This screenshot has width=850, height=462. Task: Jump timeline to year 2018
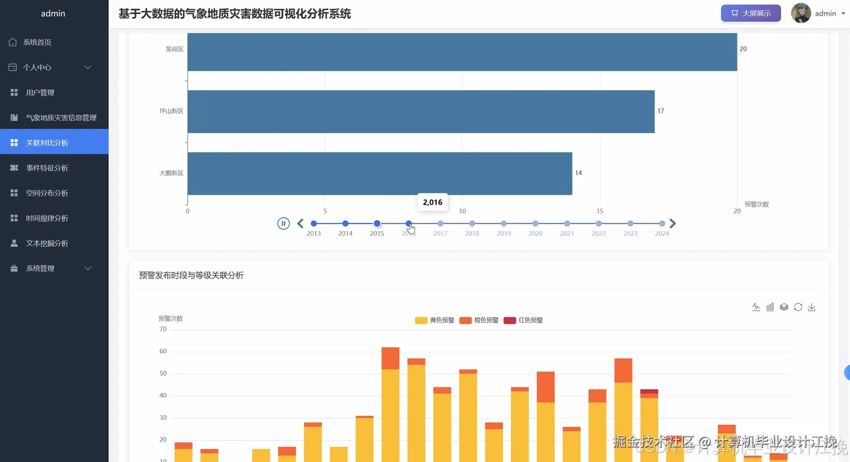tap(472, 223)
